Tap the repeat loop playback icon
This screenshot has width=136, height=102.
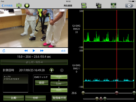point(4,51)
